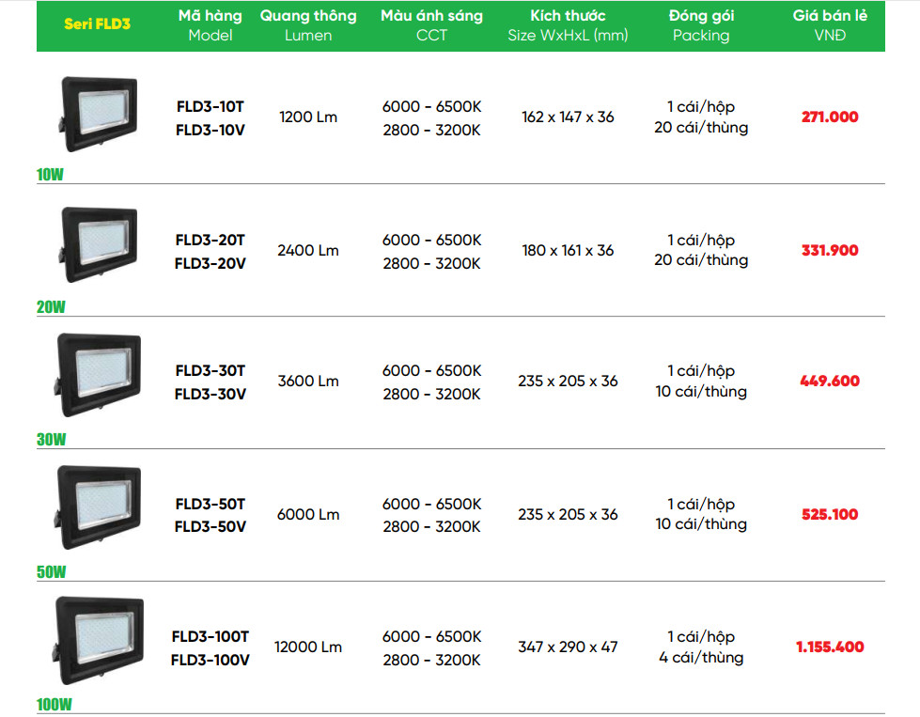
Task: Click the 12000 Lm lumen value
Action: [308, 647]
